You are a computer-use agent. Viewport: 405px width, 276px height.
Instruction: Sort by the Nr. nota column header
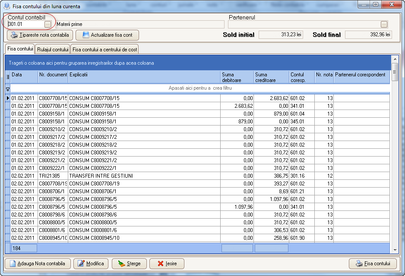(x=324, y=77)
